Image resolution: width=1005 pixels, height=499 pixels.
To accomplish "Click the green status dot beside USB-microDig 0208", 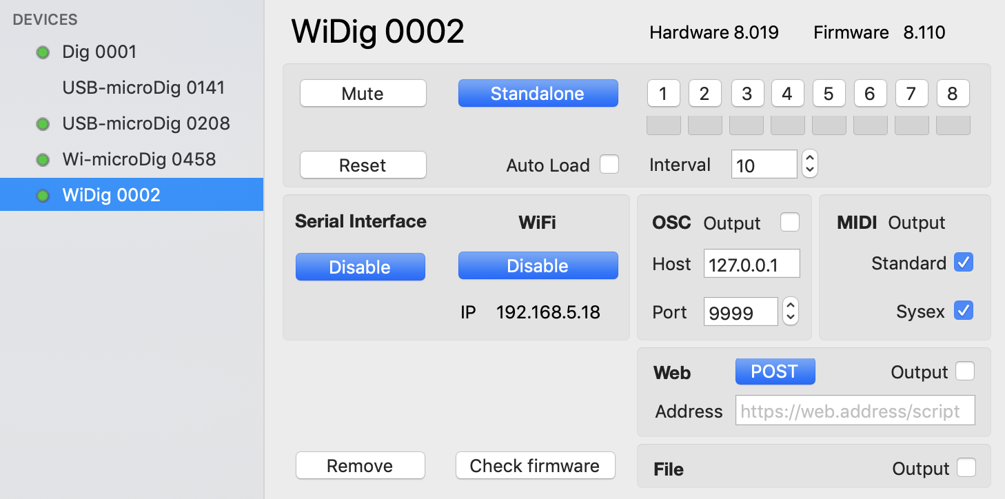I will (43, 124).
